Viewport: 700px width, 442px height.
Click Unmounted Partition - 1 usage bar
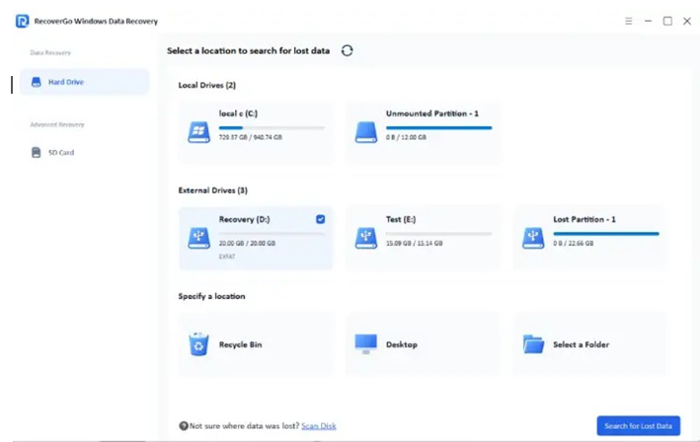438,128
